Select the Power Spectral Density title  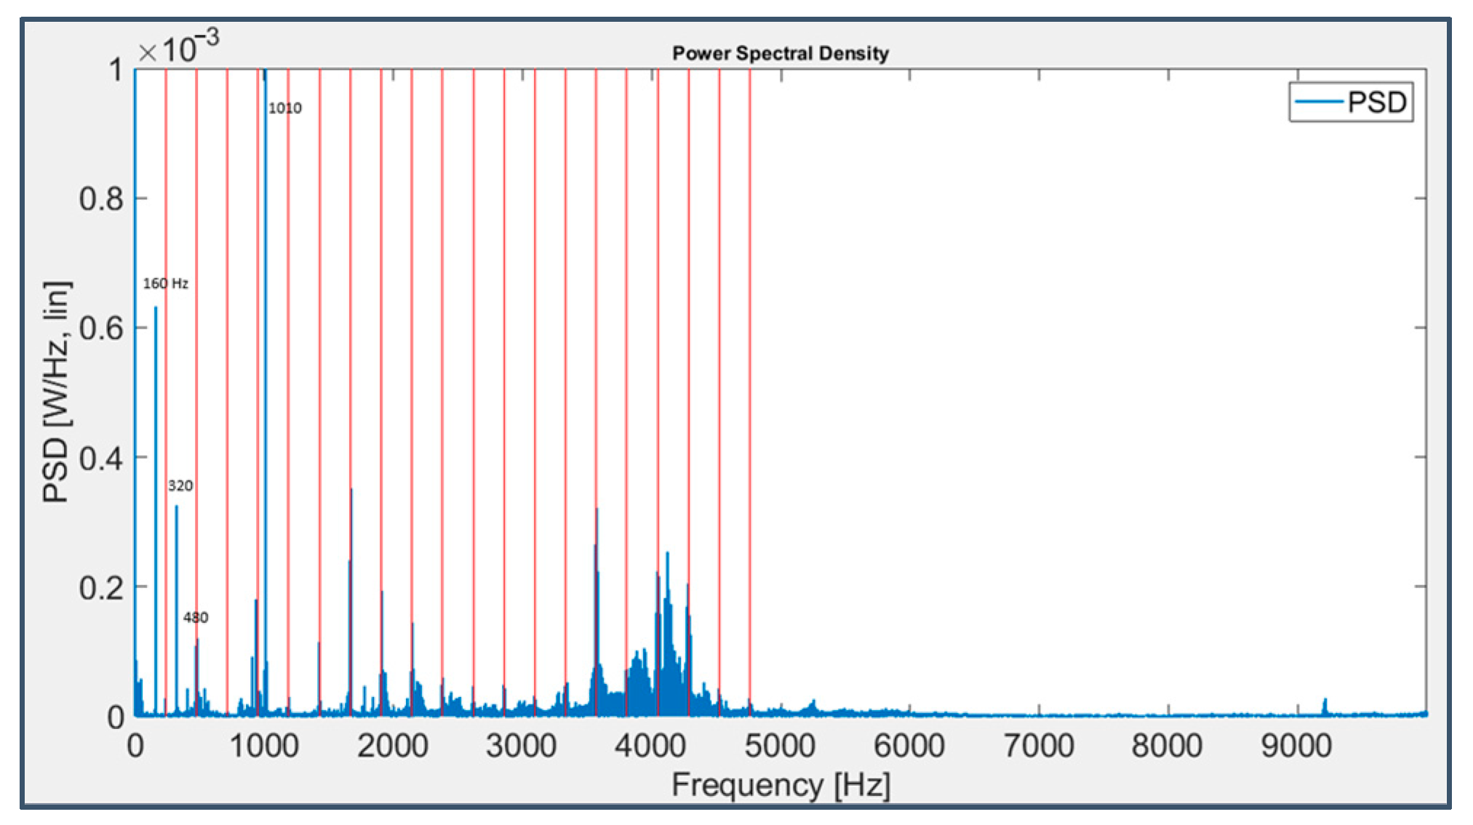pos(780,53)
